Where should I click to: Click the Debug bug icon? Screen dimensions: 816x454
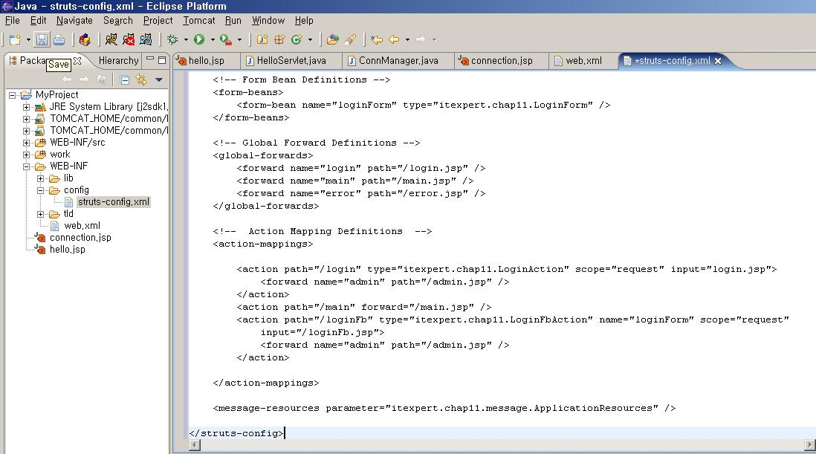(x=172, y=39)
